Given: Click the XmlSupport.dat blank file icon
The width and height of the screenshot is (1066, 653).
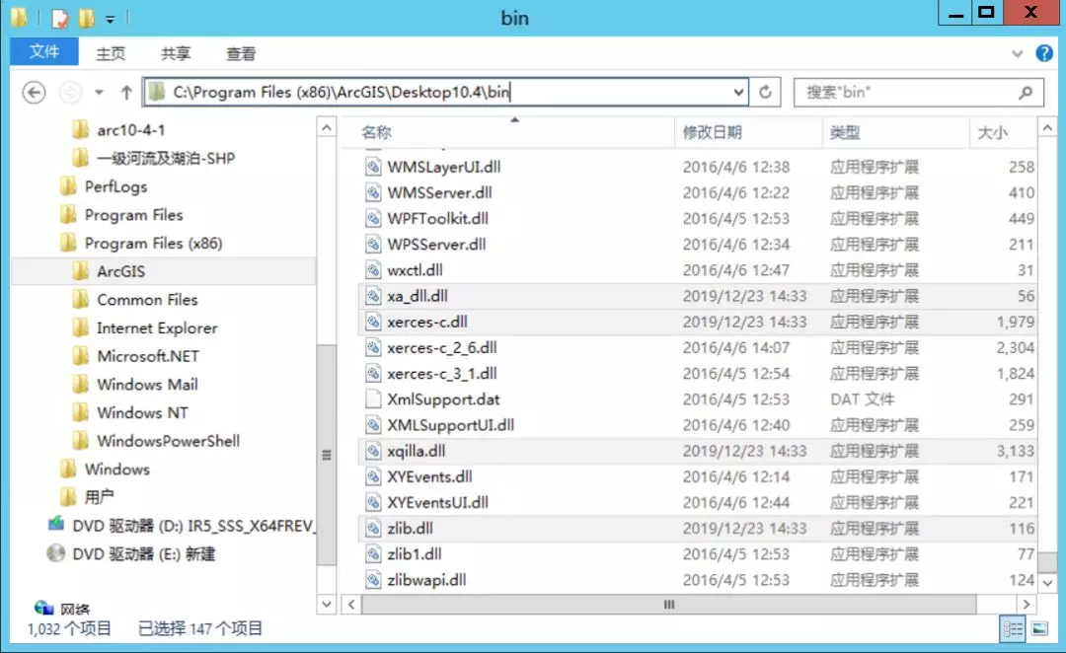Looking at the screenshot, I should point(372,399).
